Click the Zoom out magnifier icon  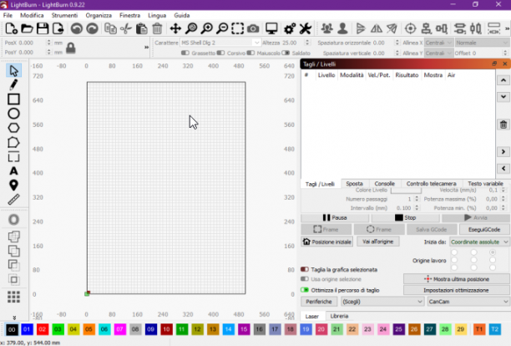[x=222, y=28]
